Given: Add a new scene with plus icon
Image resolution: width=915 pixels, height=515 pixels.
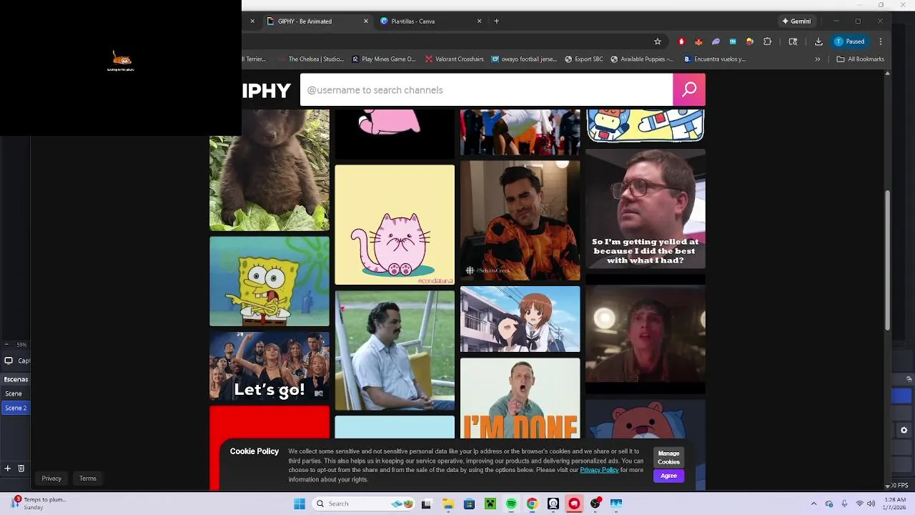Looking at the screenshot, I should (x=8, y=469).
